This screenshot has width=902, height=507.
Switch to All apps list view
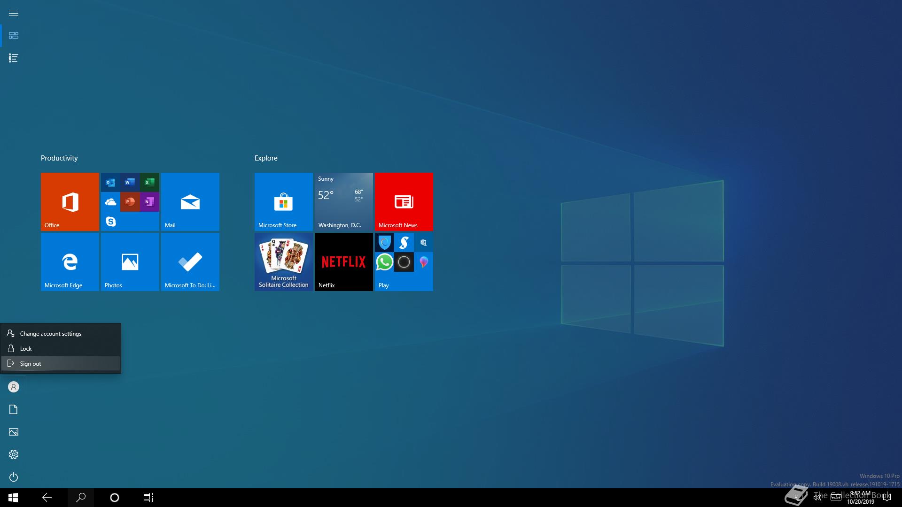click(14, 58)
